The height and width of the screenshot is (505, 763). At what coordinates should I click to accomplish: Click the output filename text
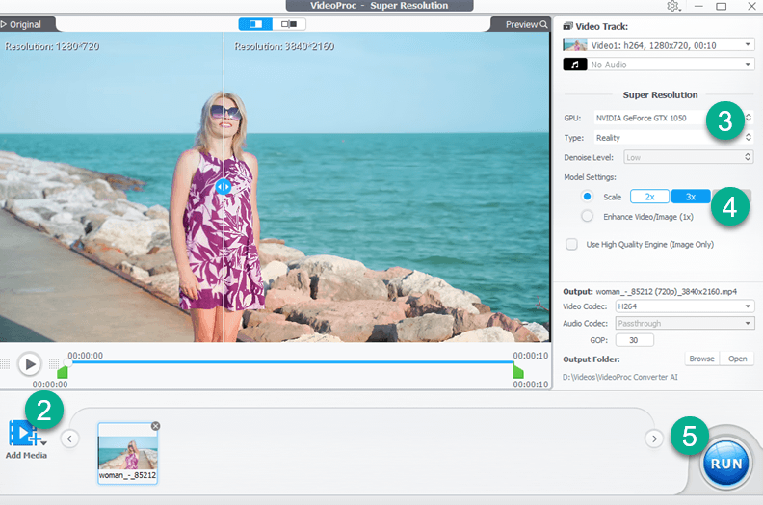click(x=666, y=292)
